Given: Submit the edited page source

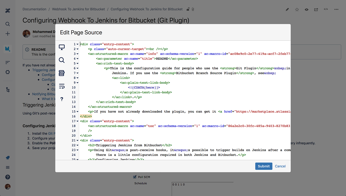Looking at the screenshot, I should coord(264,166).
